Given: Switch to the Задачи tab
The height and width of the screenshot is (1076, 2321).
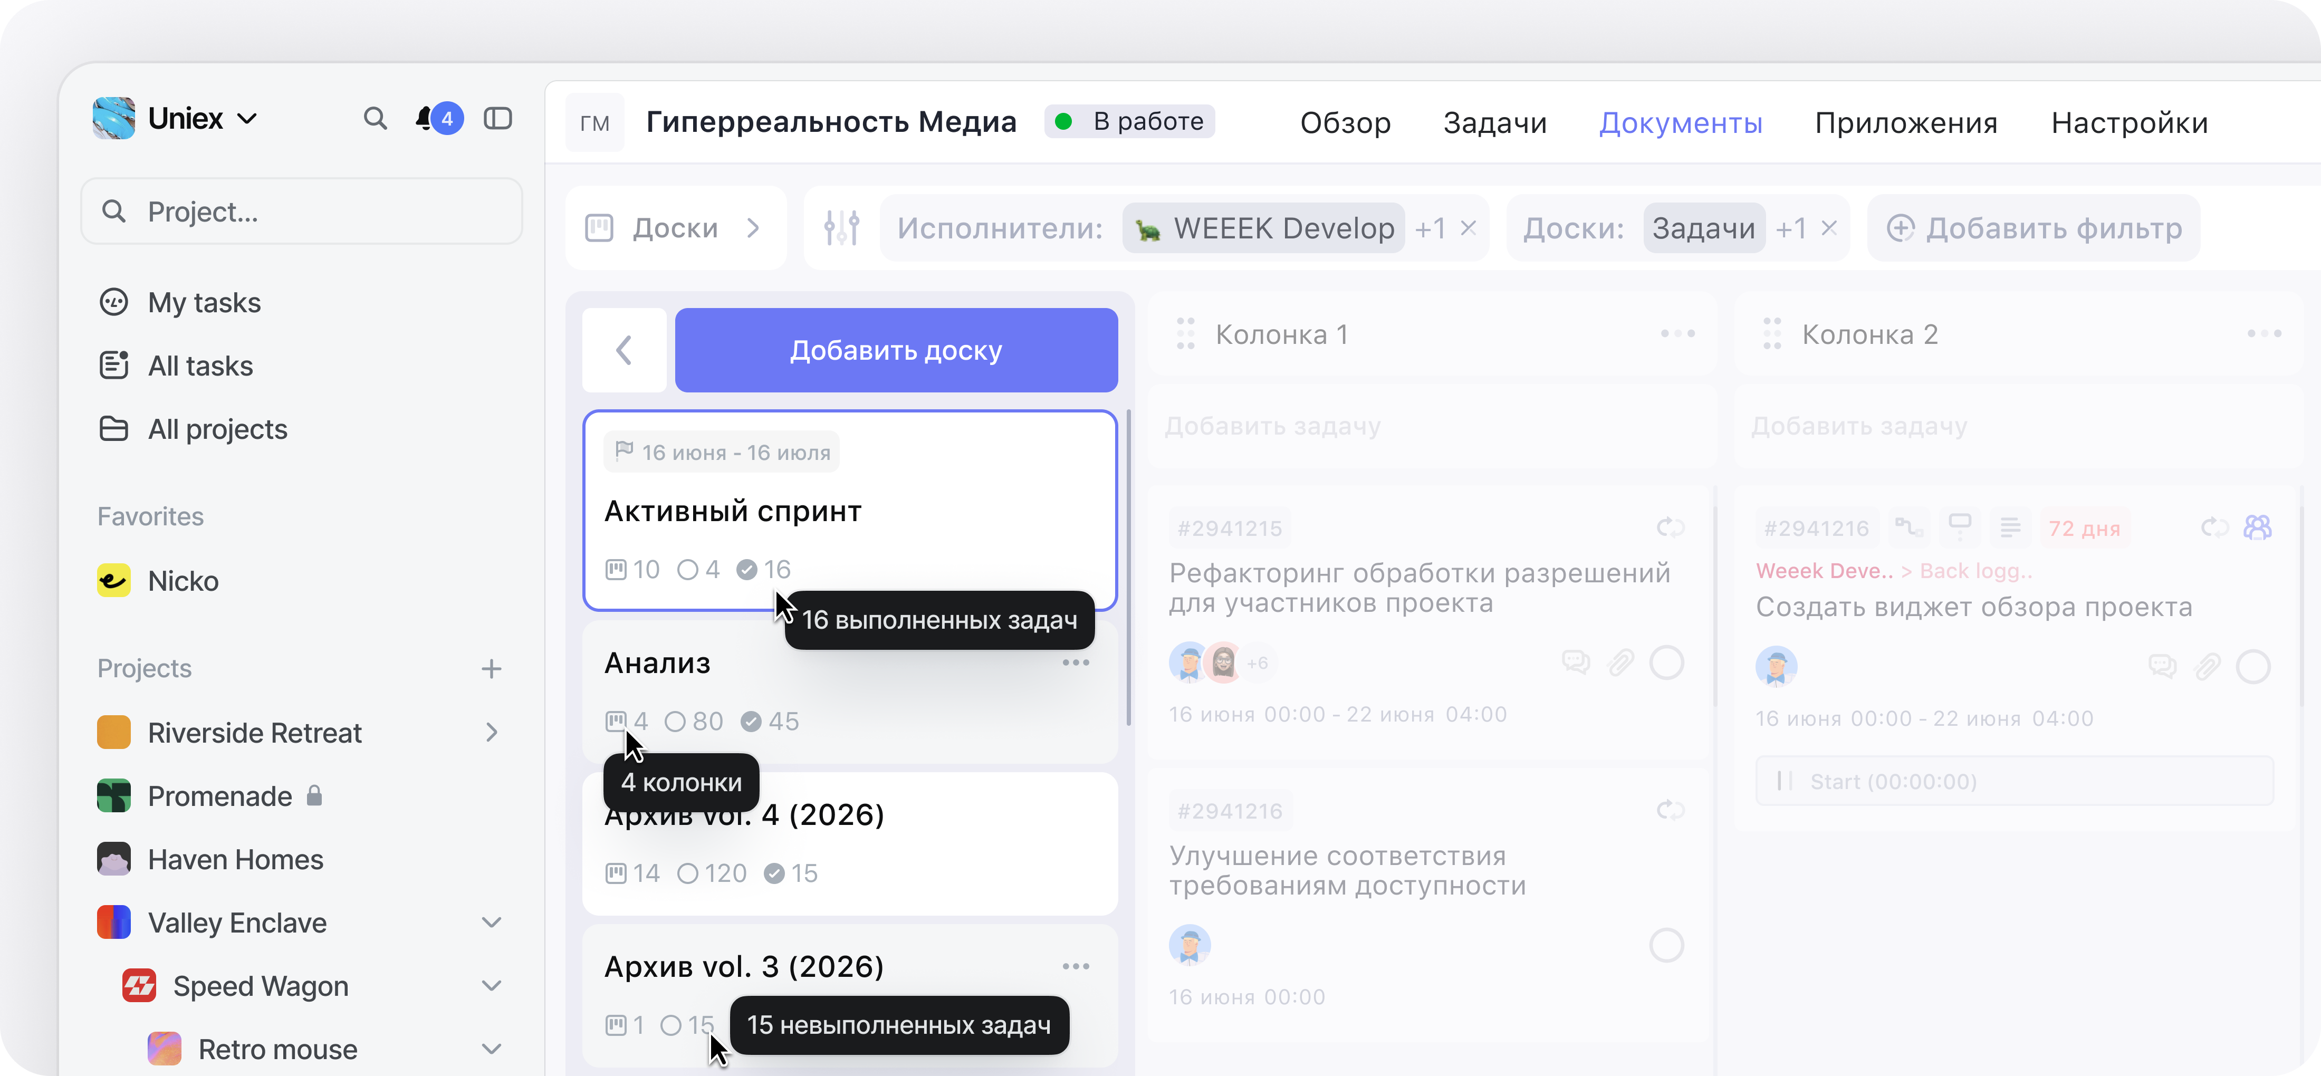Looking at the screenshot, I should (1495, 122).
